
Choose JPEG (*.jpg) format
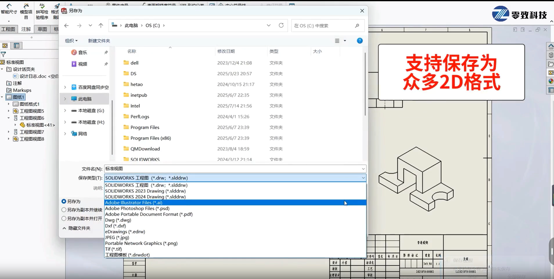[x=235, y=237]
